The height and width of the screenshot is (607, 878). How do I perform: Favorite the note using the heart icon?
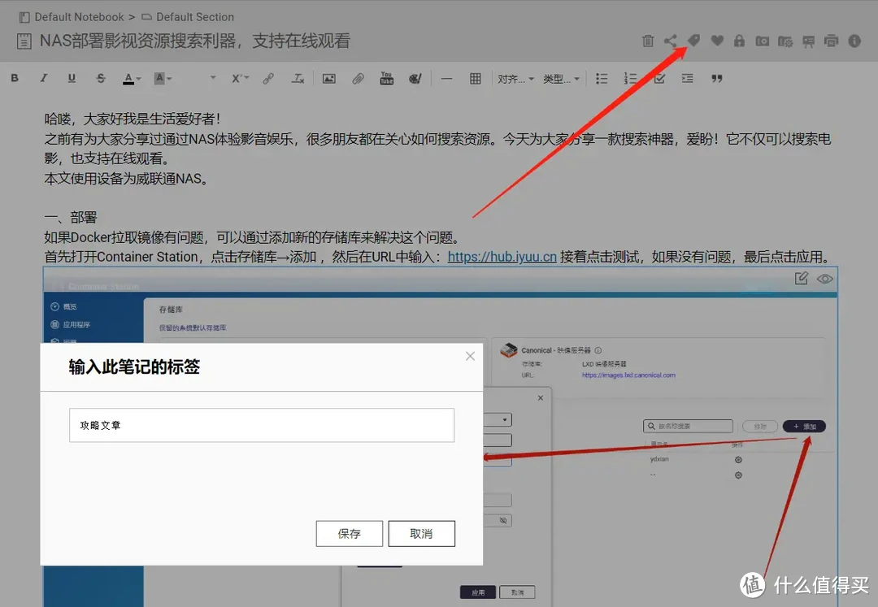717,40
